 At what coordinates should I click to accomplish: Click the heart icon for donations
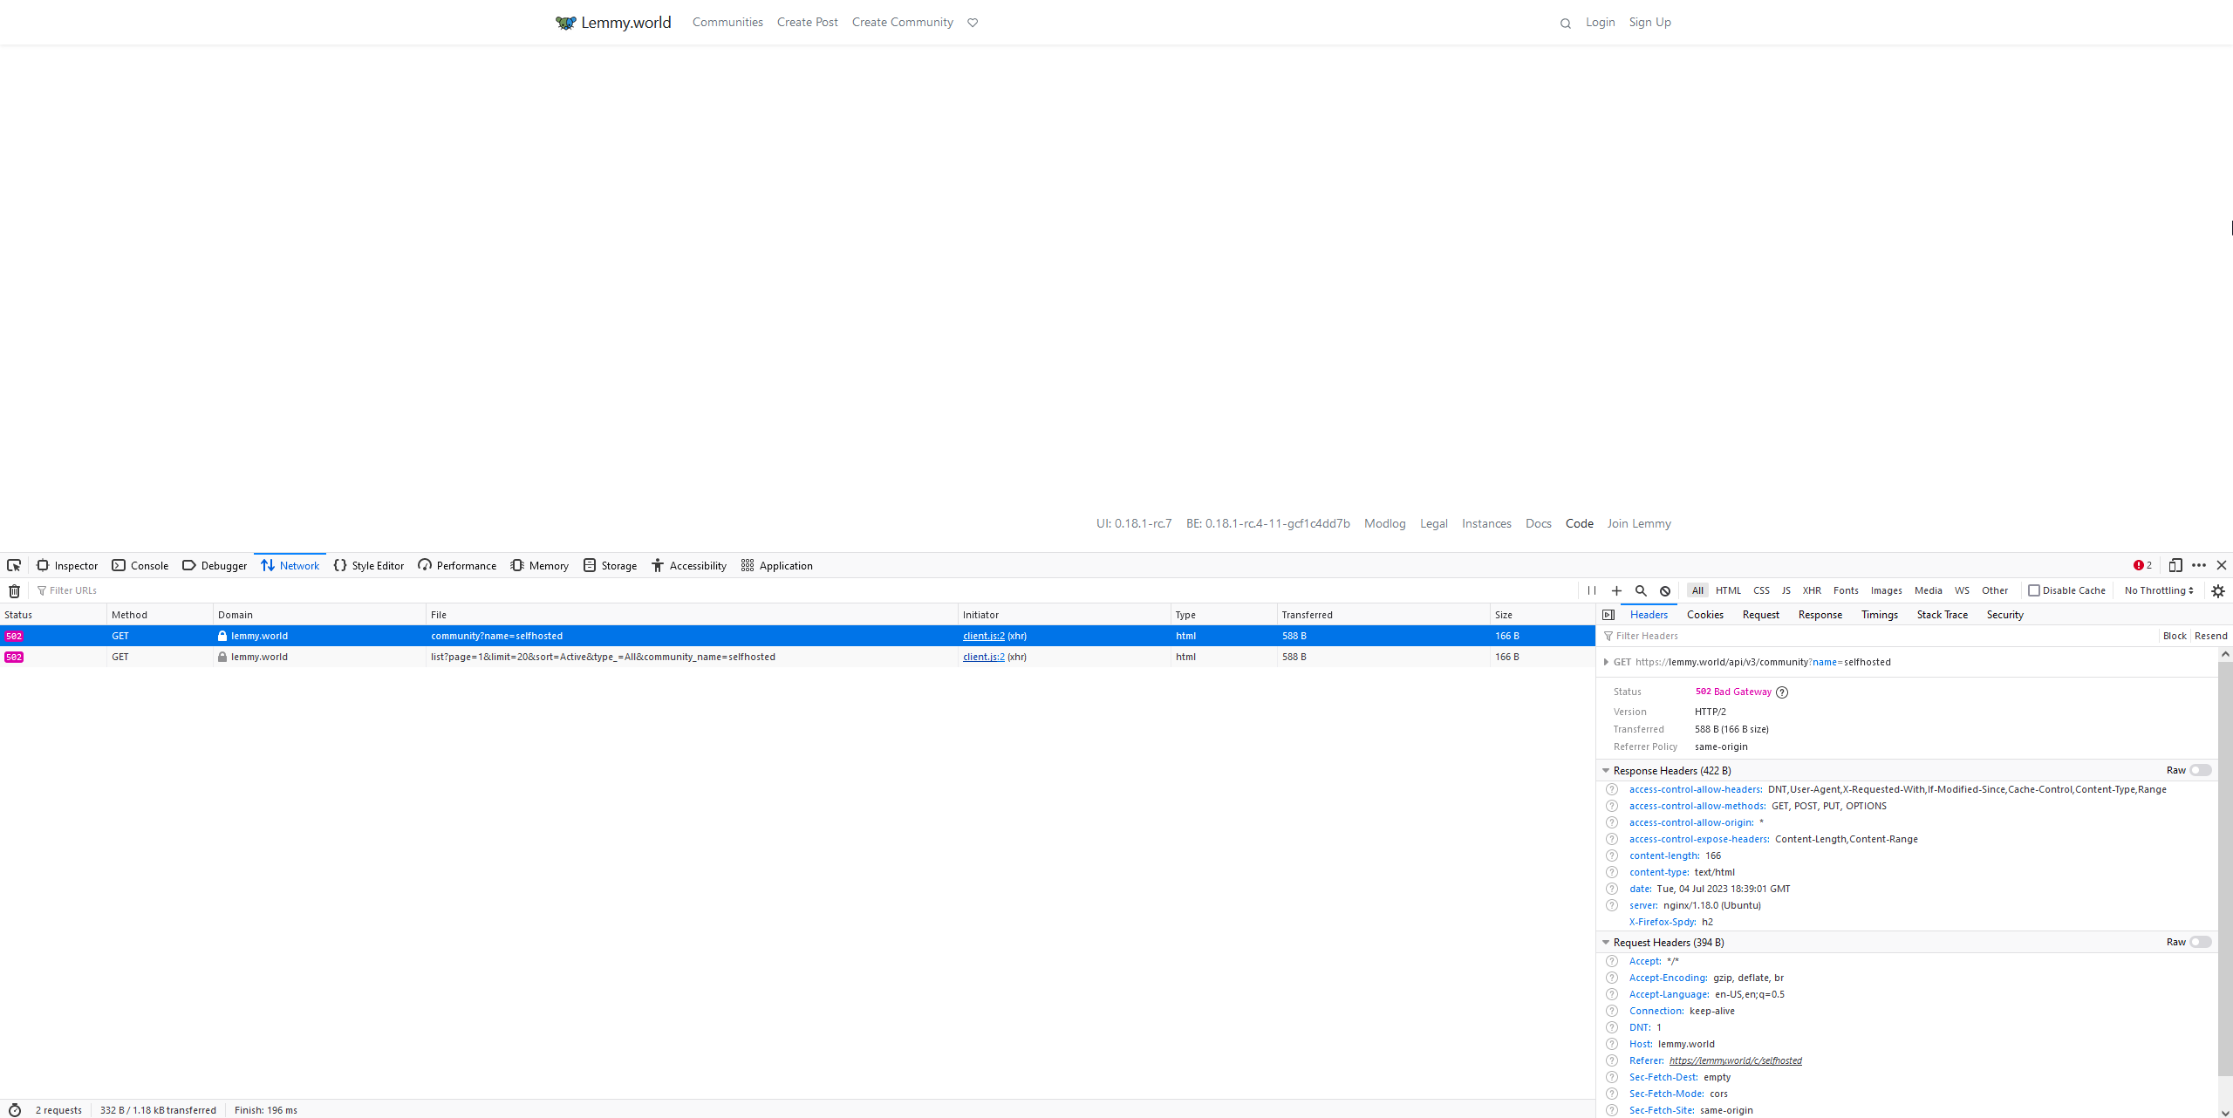coord(973,22)
